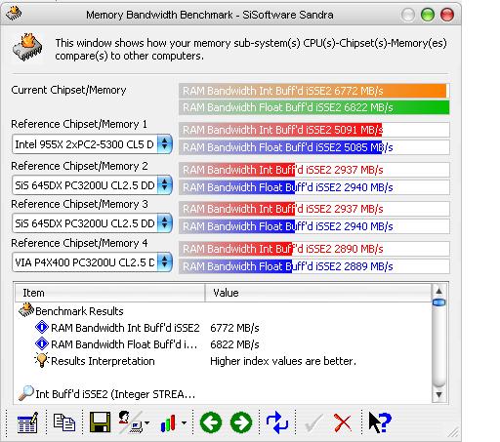Click the context help cursor question icon
Screen dimensions: 500x442
pos(380,422)
